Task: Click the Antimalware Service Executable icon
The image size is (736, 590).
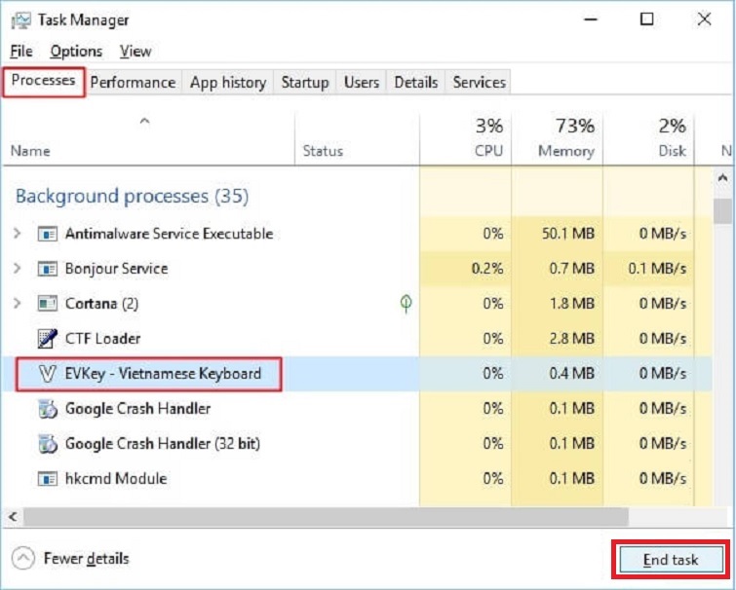Action: [x=46, y=234]
